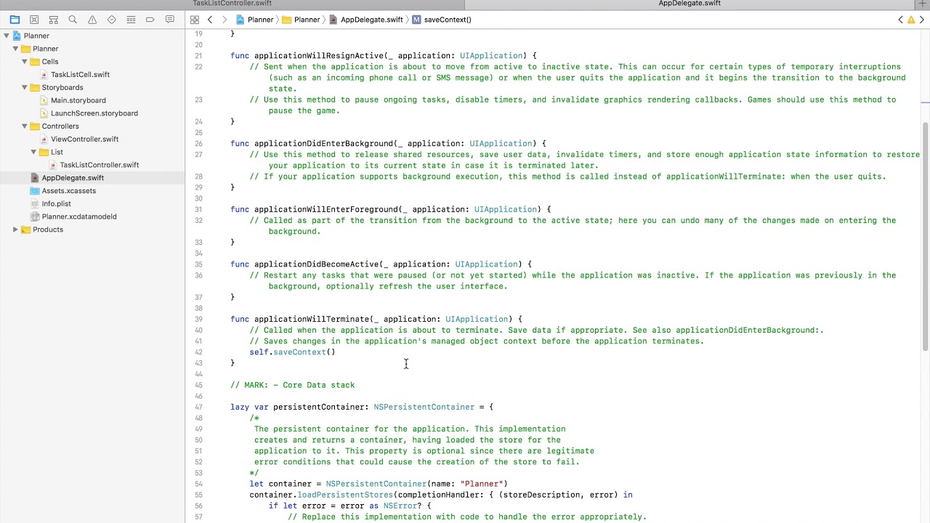Image resolution: width=930 pixels, height=523 pixels.
Task: Click applicationWillResignActive function name
Action: pos(316,55)
